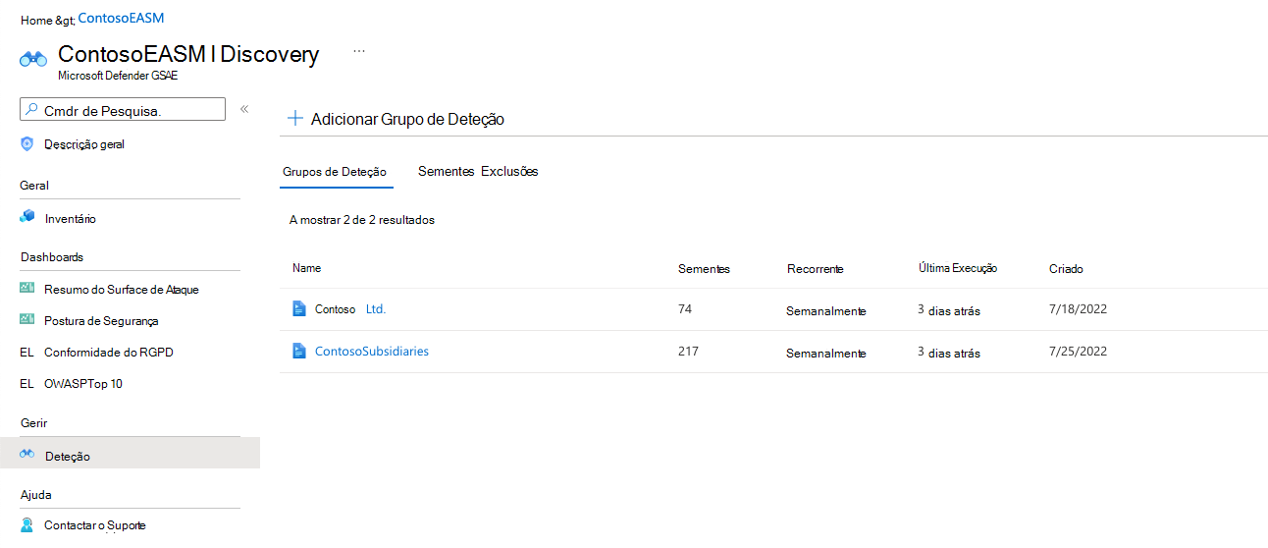Click the Postura de Segurança chart icon
1268x548 pixels.
27,320
